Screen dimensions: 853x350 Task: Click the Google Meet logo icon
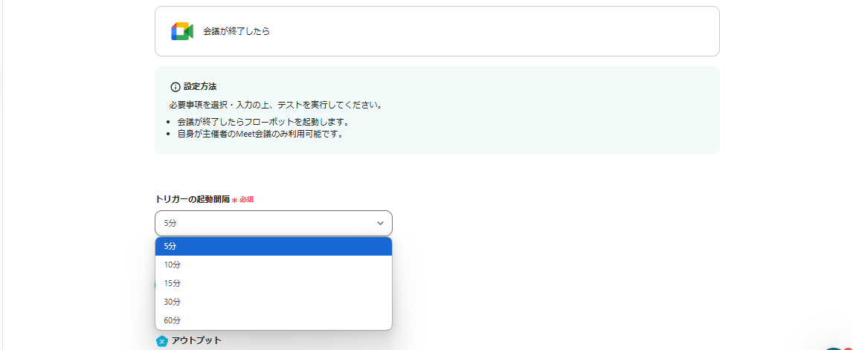click(x=182, y=31)
